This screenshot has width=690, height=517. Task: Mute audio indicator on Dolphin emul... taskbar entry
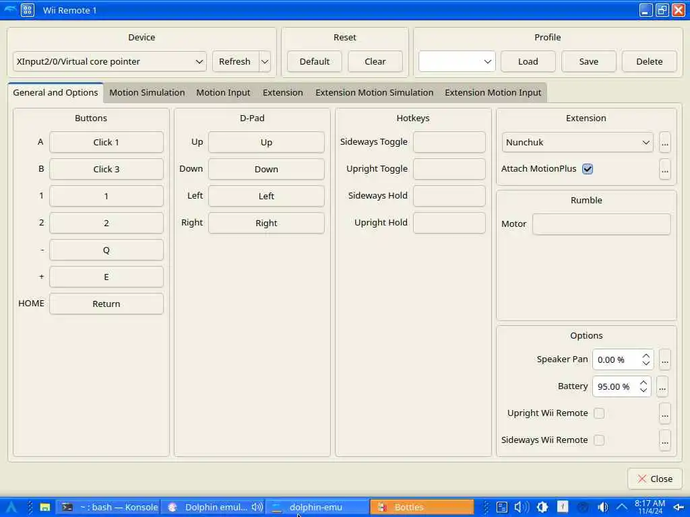click(257, 507)
